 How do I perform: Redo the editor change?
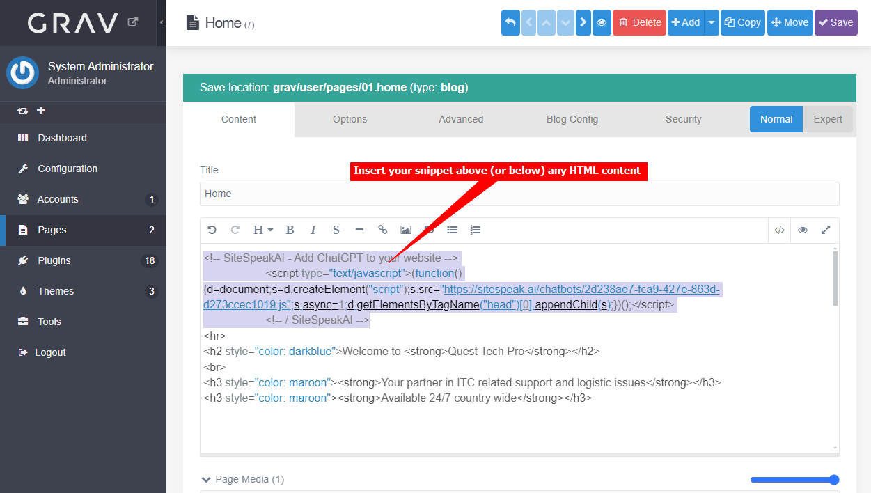235,230
